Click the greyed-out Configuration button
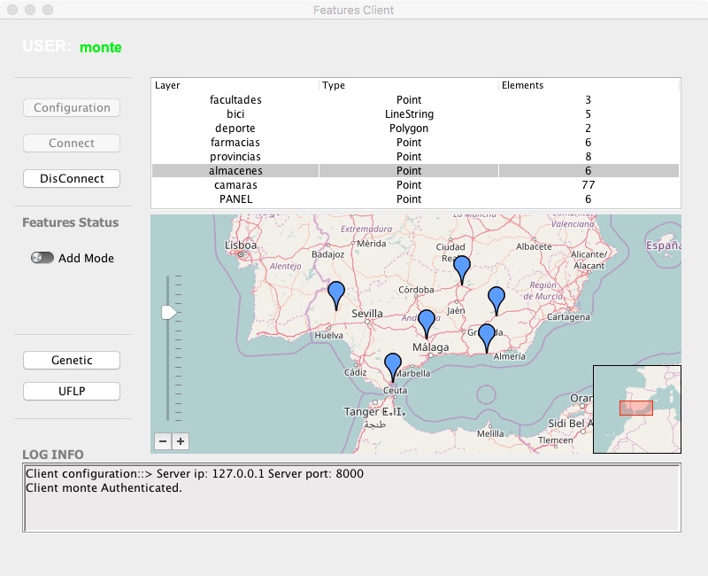708x576 pixels. (x=71, y=107)
